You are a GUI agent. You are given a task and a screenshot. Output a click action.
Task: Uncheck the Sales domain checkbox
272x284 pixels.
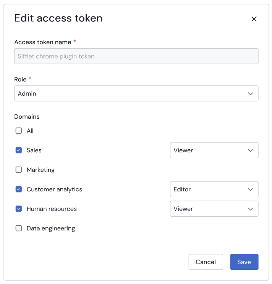[x=19, y=150]
